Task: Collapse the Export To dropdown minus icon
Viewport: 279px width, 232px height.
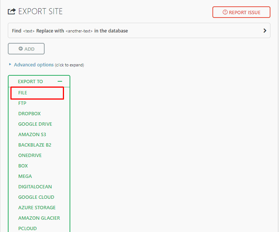Action: [x=60, y=81]
